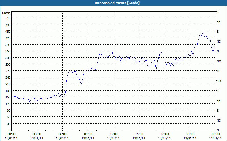
Task: Click the E compass label at the 450 level
Action: [218, 32]
